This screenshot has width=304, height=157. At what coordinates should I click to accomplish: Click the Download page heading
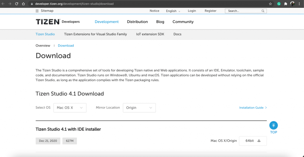click(x=53, y=56)
